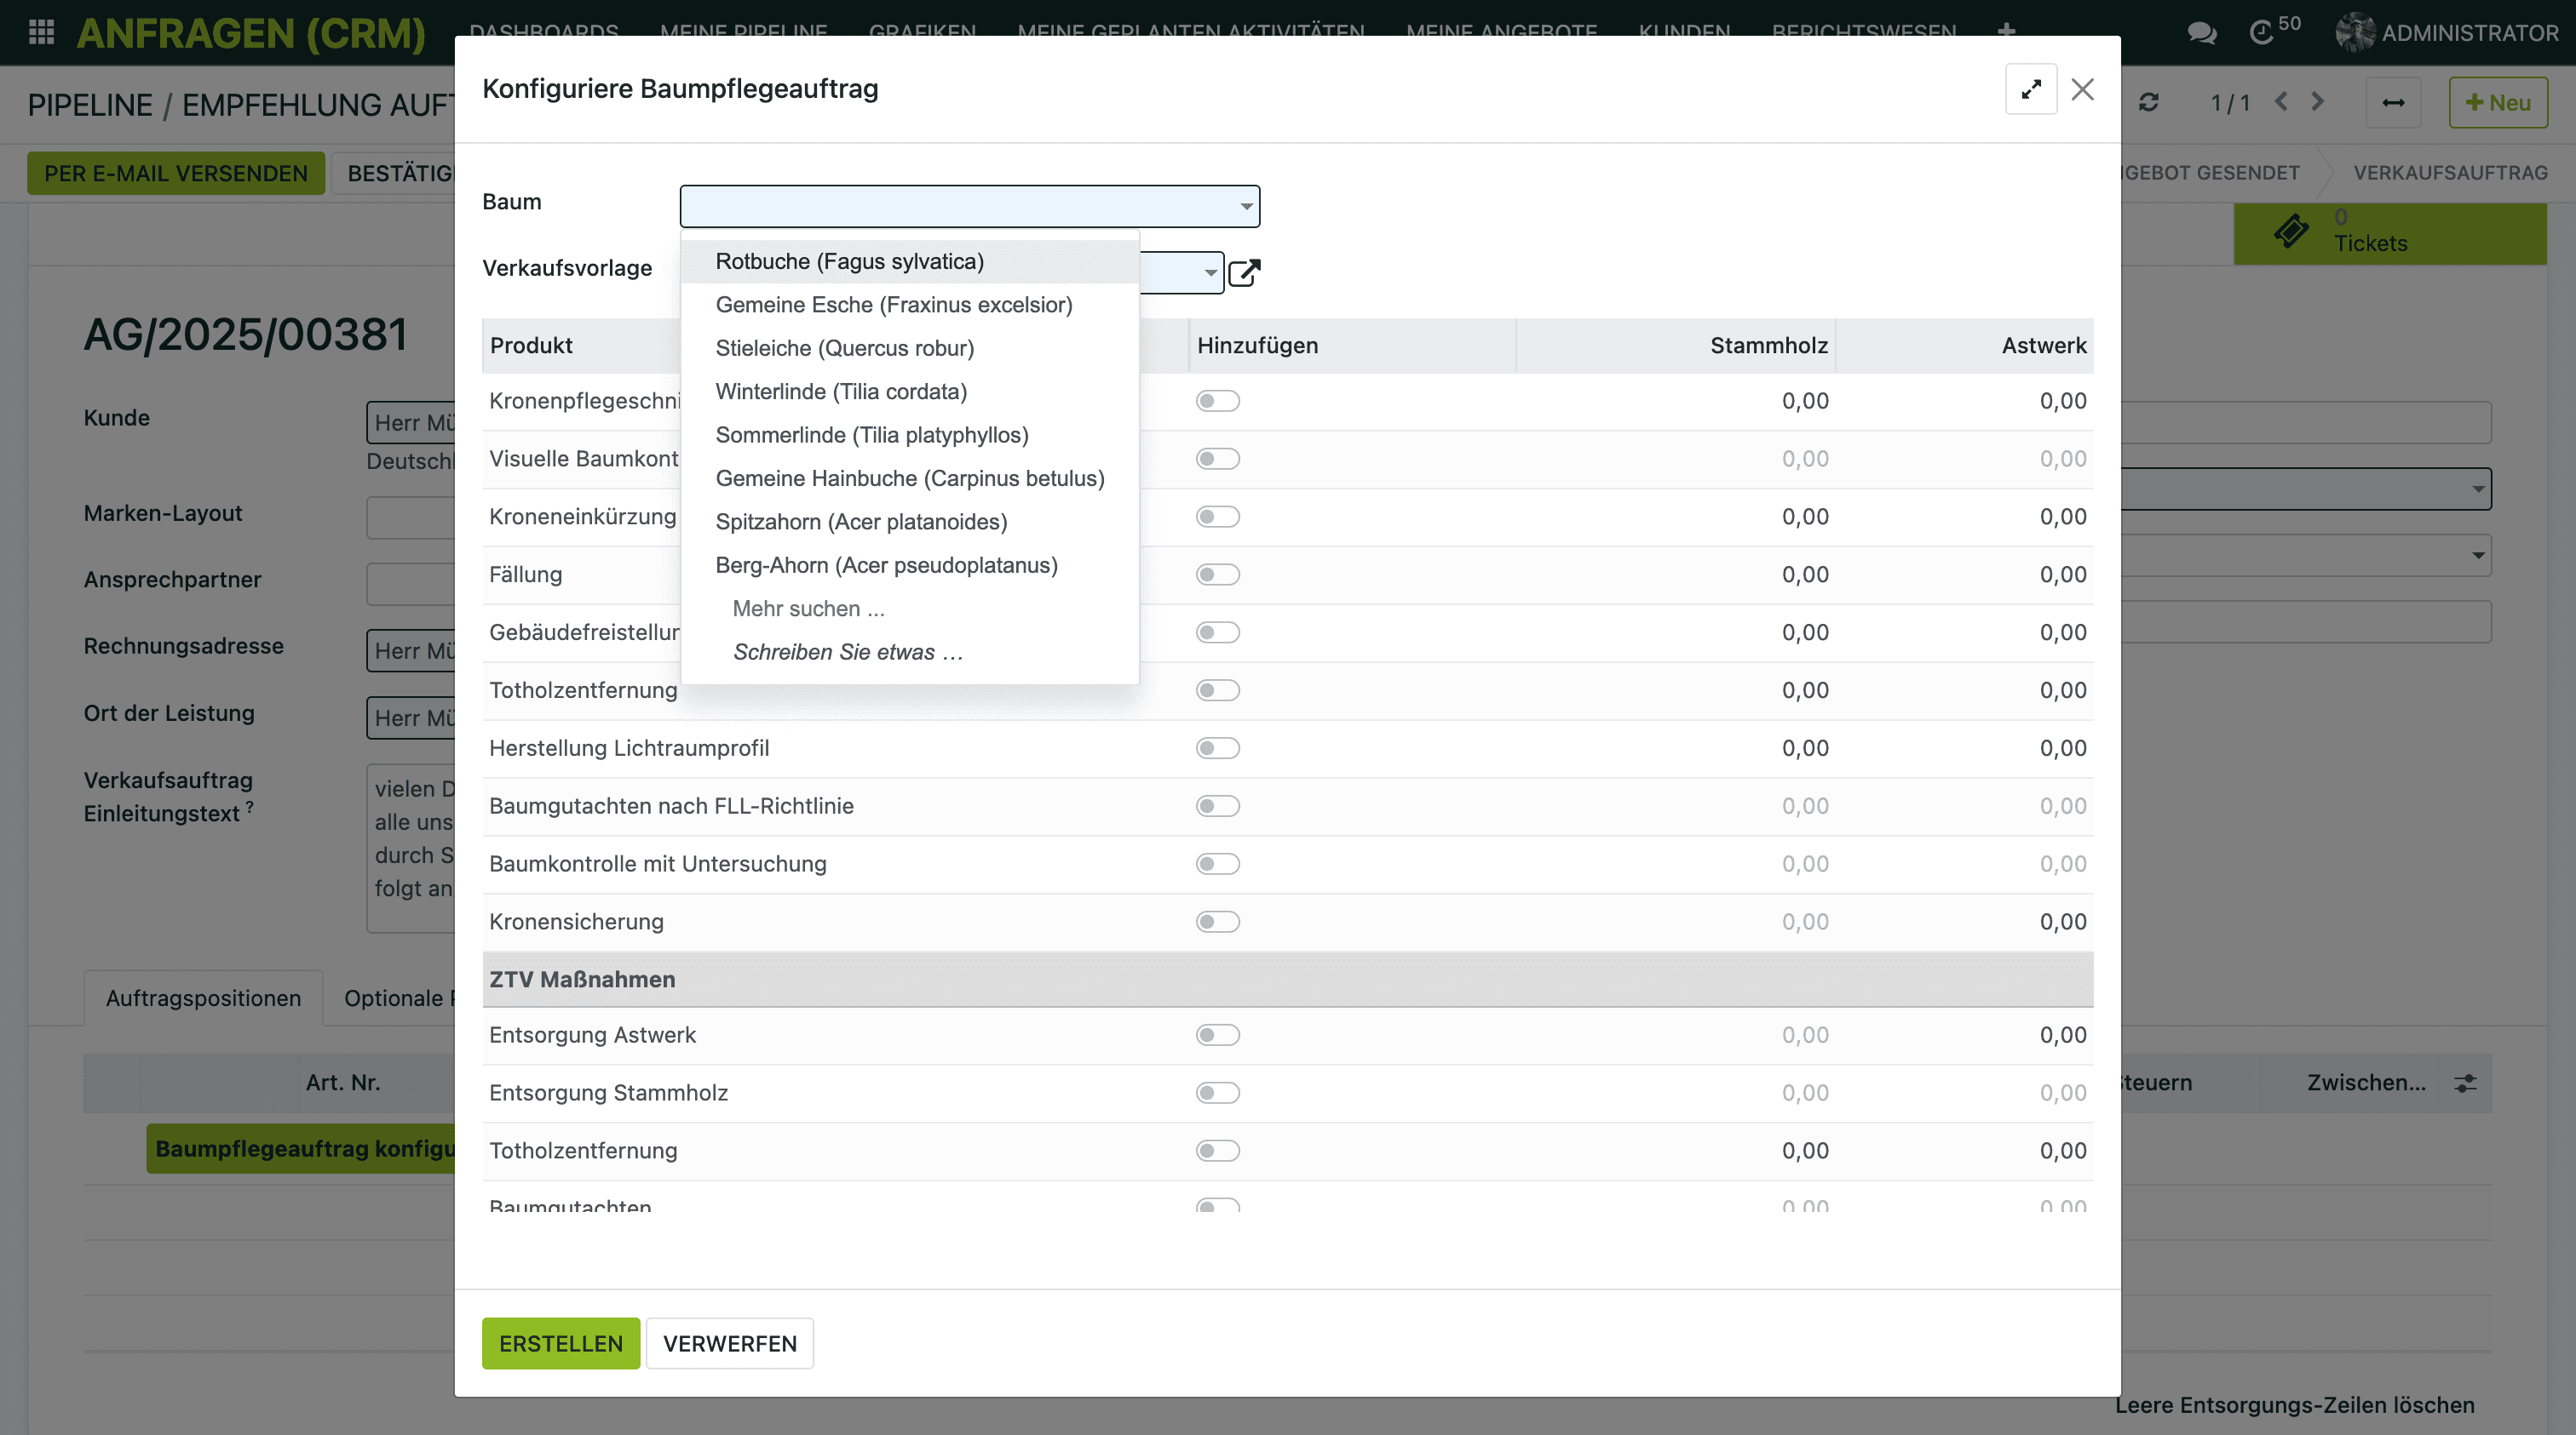
Task: Open column options icon in order table
Action: (2465, 1083)
